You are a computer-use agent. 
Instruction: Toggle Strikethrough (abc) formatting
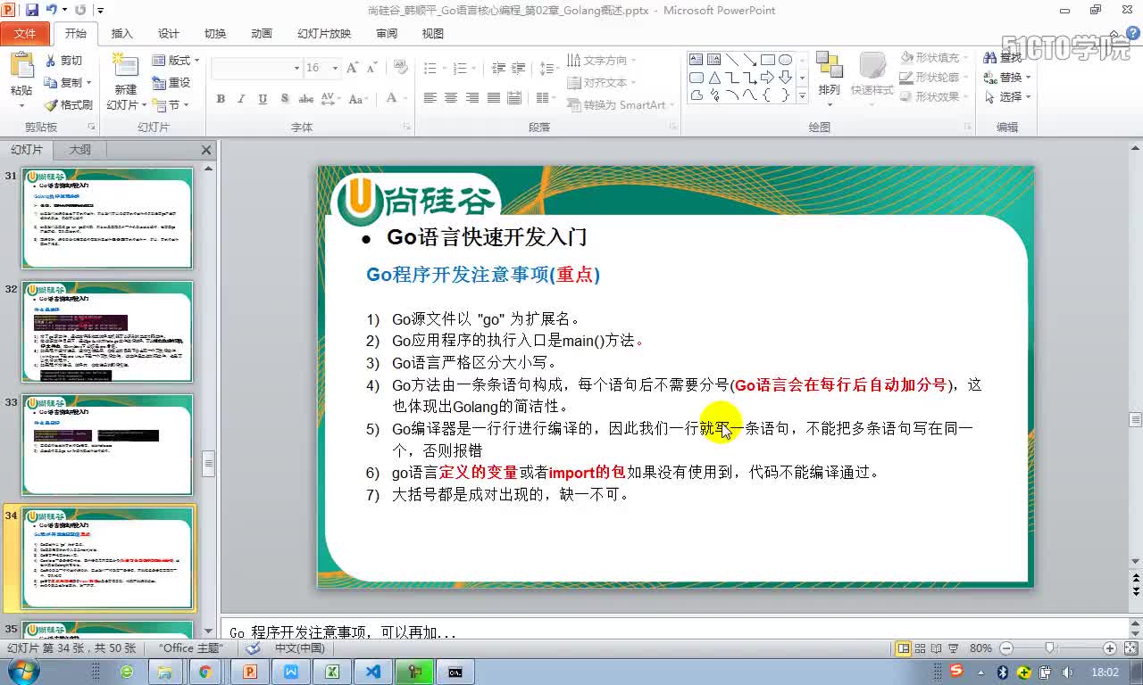(306, 98)
